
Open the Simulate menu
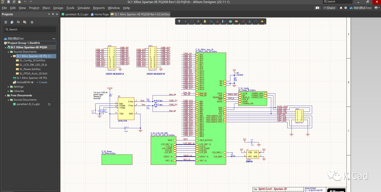pyautogui.click(x=84, y=8)
